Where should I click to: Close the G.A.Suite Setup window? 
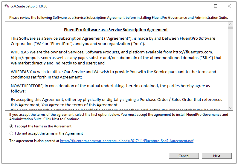click(229, 6)
